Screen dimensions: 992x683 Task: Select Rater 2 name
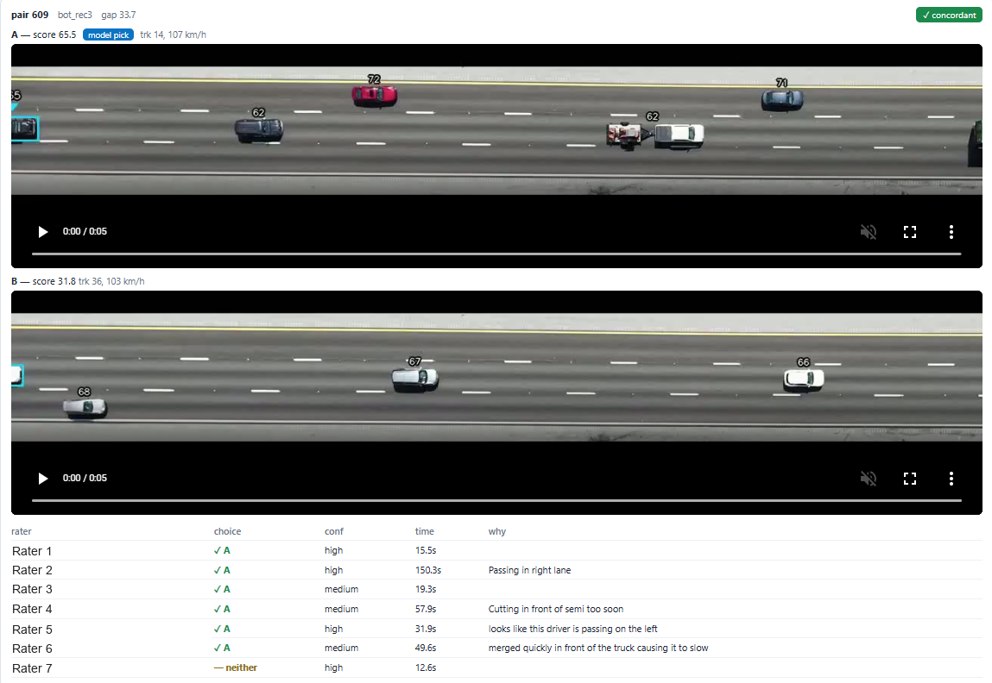(32, 571)
